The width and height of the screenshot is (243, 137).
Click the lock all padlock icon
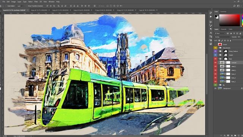230,41
